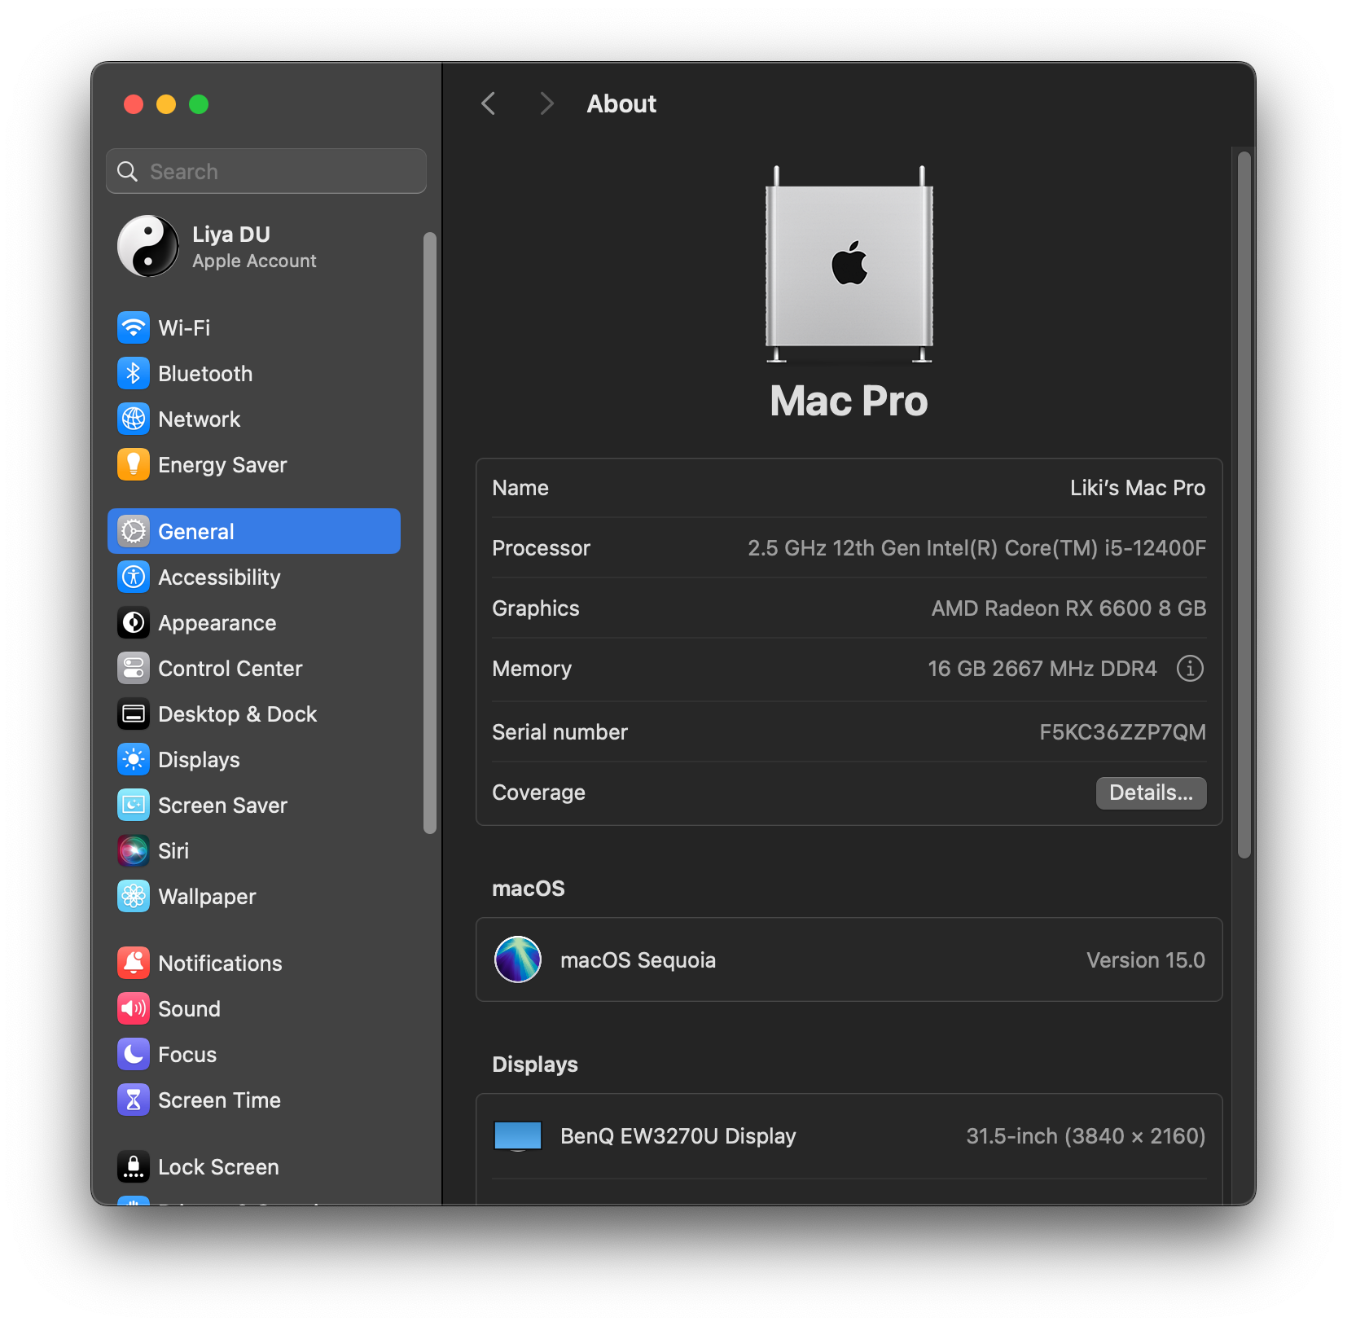The image size is (1347, 1326).
Task: Click the BenQ display monitor icon
Action: click(518, 1135)
